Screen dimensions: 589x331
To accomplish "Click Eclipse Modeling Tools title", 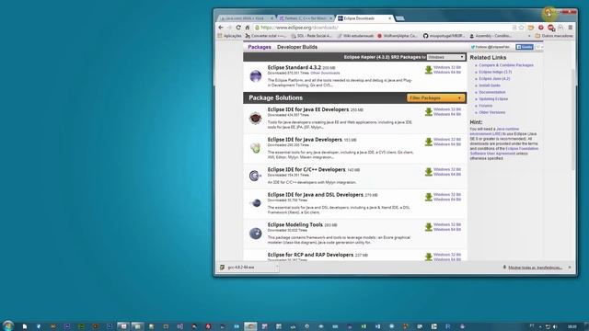I will click(x=294, y=224).
